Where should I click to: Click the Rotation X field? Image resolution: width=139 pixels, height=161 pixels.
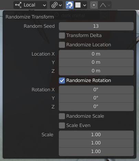coord(96,90)
